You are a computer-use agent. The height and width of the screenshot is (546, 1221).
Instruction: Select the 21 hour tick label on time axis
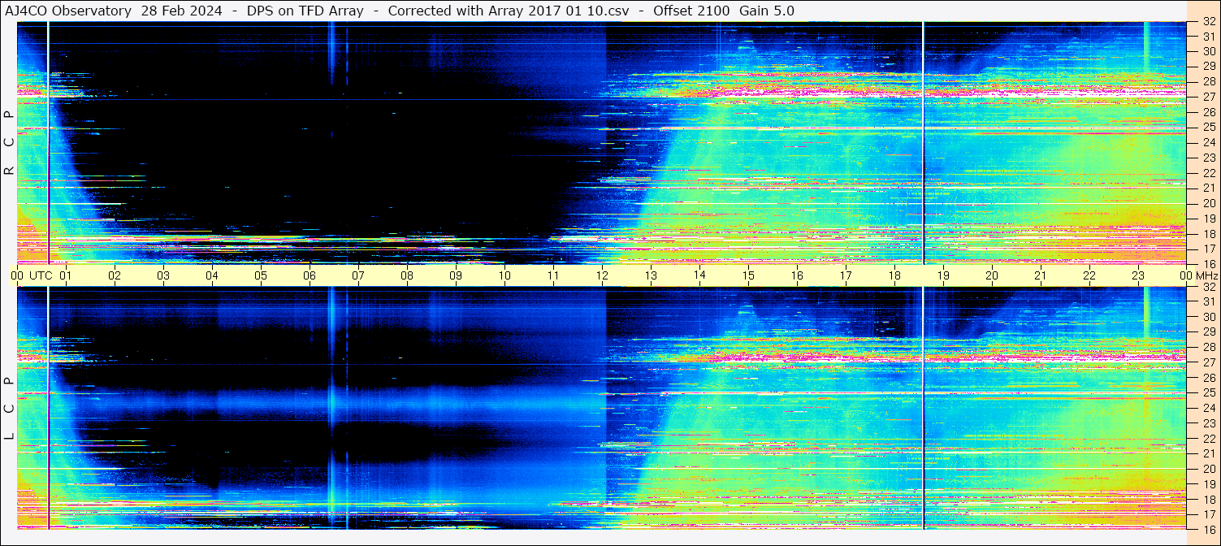pyautogui.click(x=1041, y=275)
